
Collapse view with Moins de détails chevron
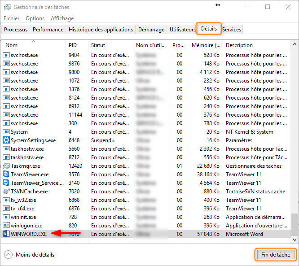[x=9, y=255]
